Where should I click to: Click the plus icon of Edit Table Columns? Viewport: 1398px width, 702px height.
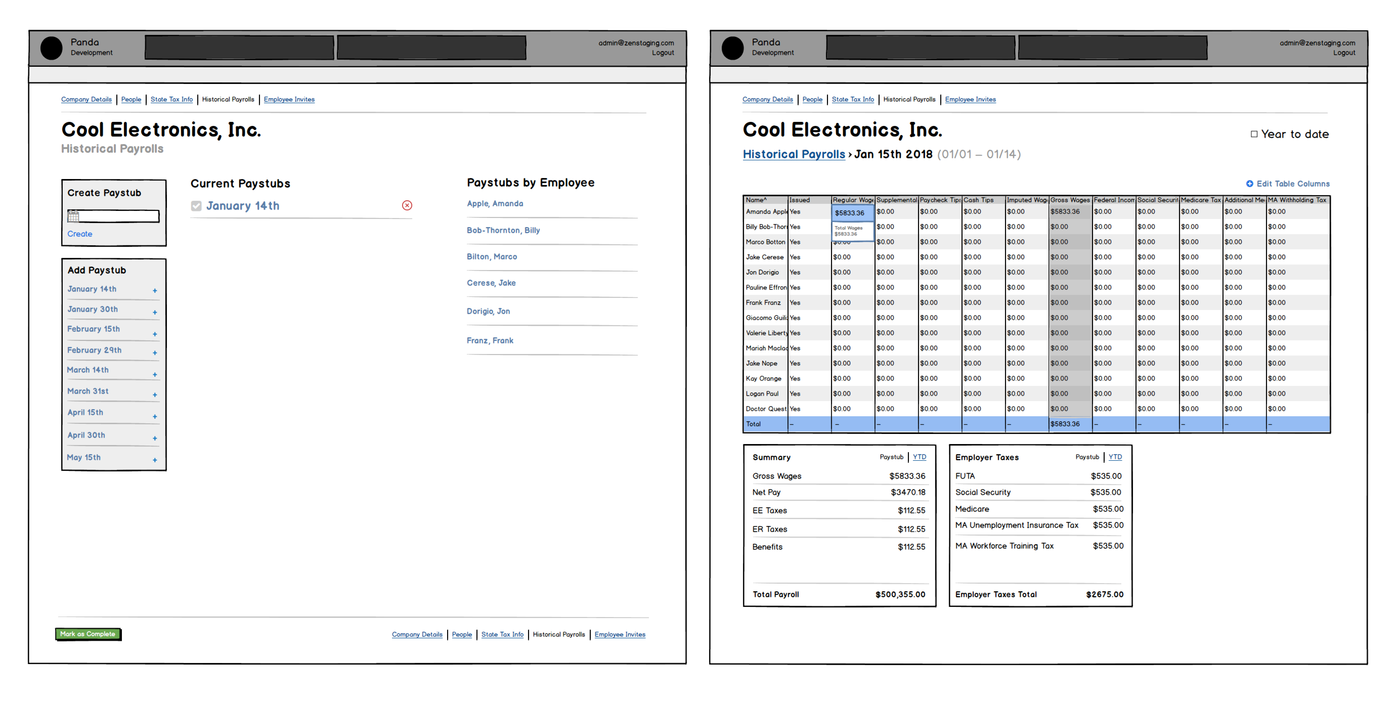(x=1250, y=183)
